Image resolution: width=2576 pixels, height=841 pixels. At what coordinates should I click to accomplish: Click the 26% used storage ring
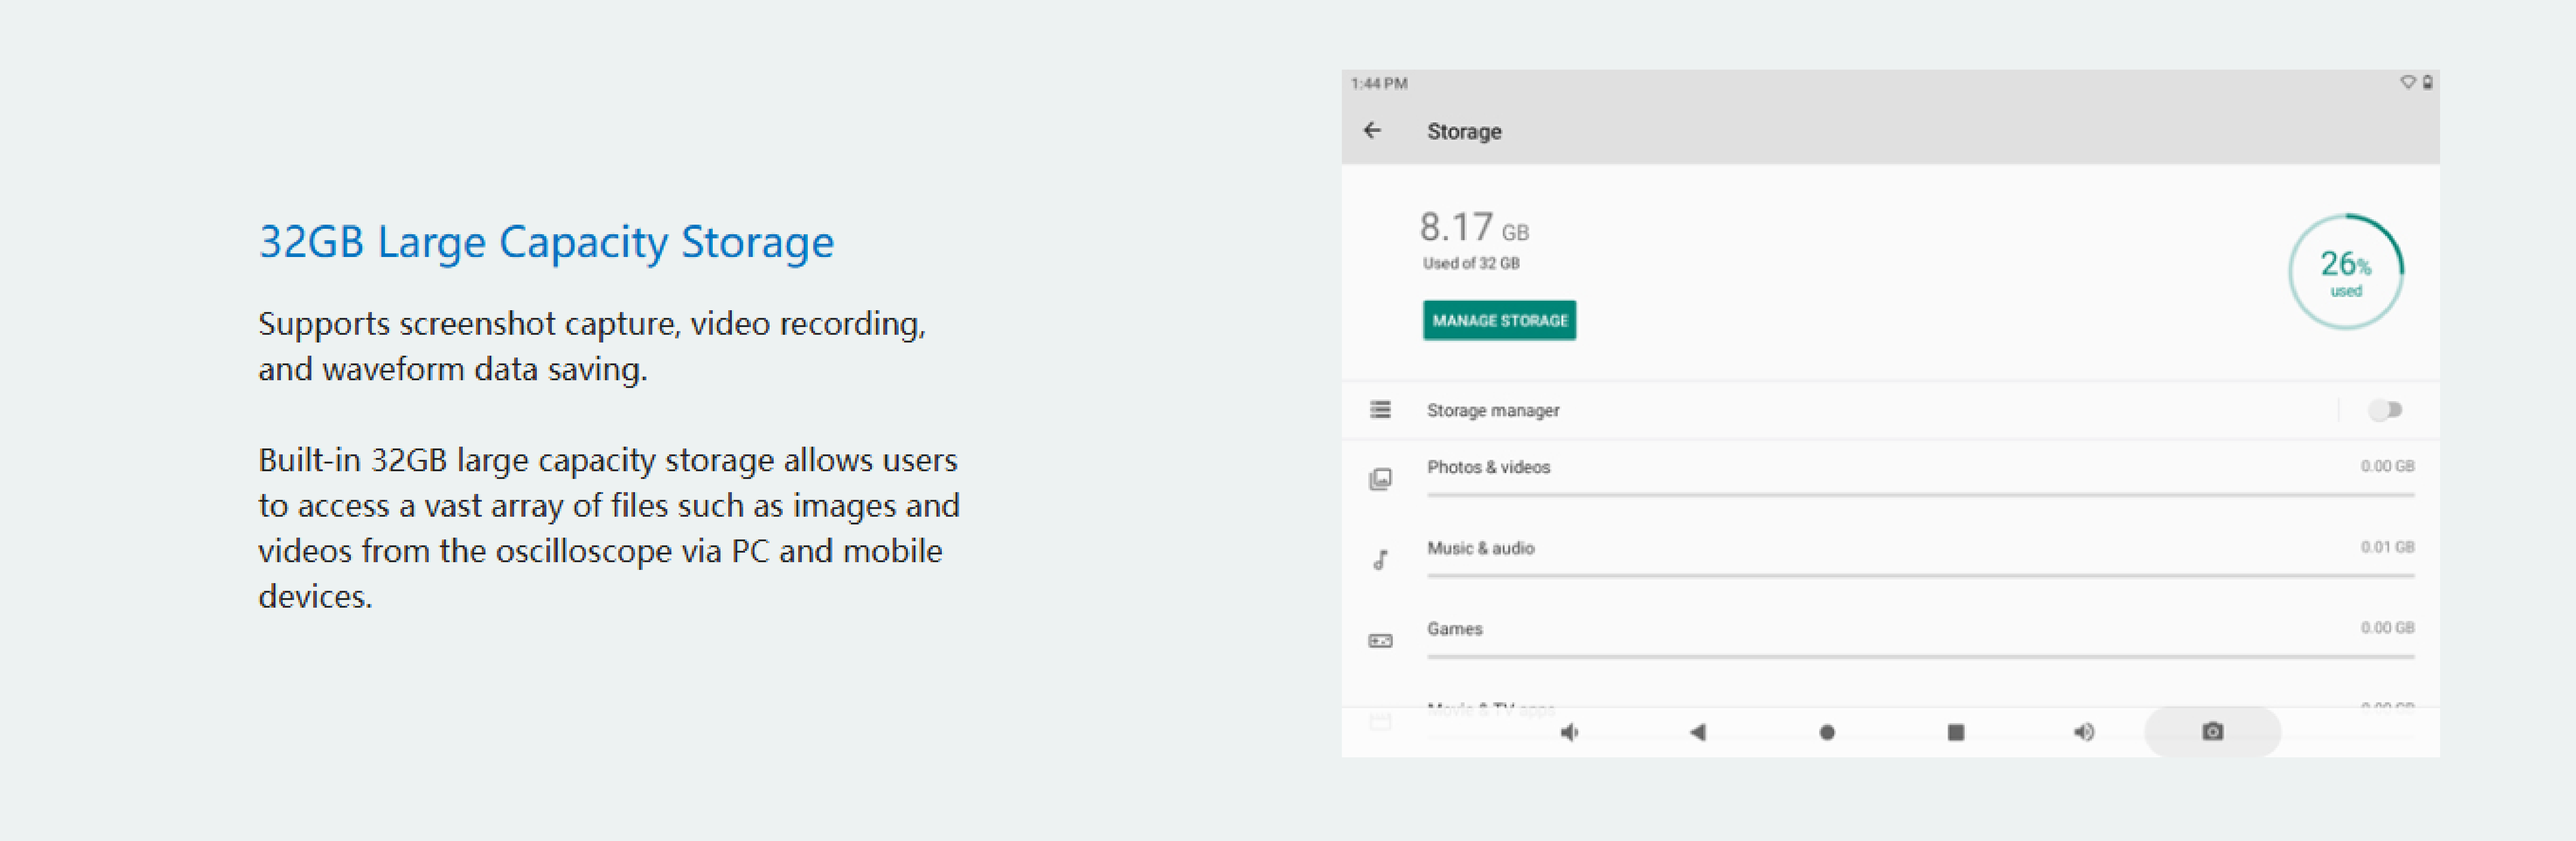pos(2346,272)
